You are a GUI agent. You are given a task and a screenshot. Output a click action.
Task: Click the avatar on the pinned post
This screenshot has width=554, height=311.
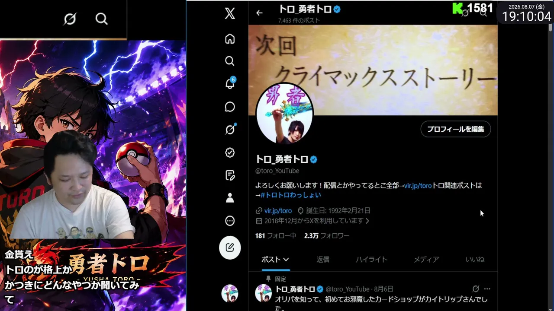pos(264,293)
